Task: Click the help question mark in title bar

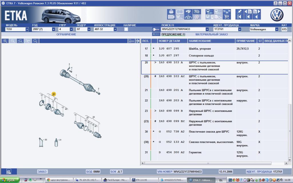Action: pyautogui.click(x=276, y=3)
